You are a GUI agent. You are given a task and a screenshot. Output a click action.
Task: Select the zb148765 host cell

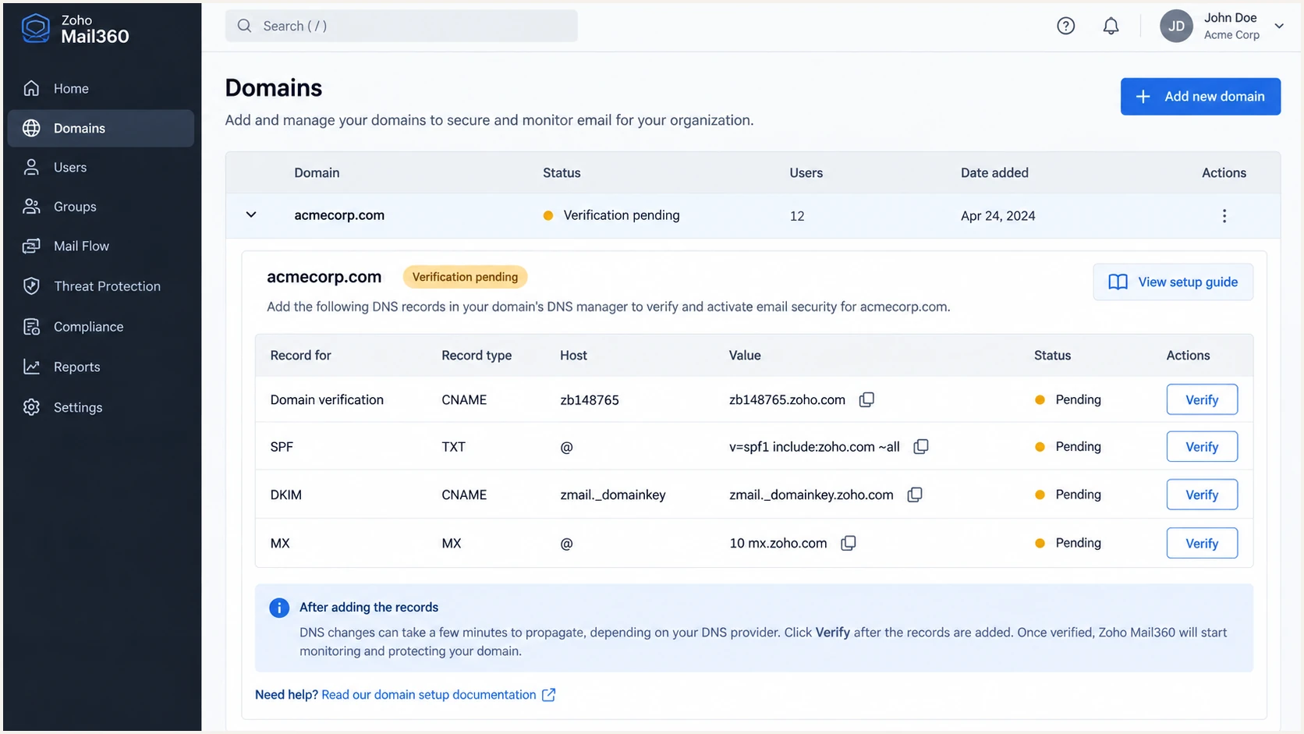coord(590,399)
